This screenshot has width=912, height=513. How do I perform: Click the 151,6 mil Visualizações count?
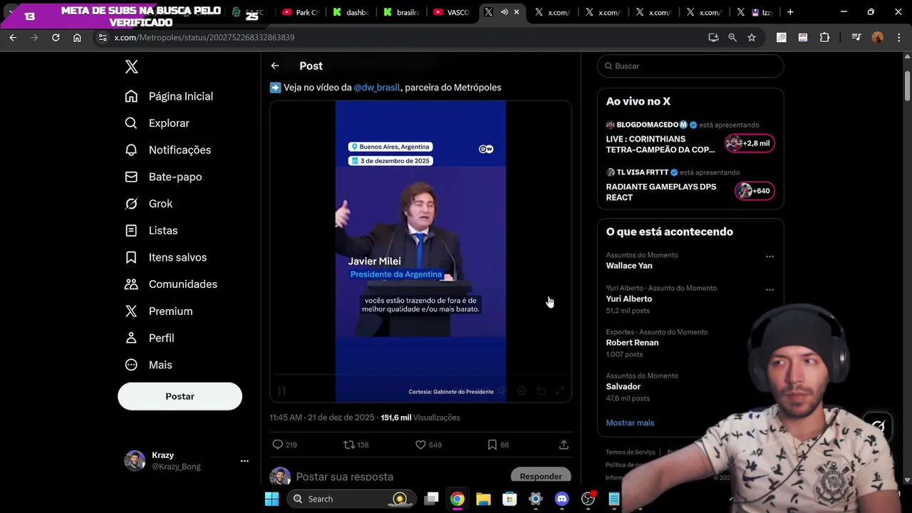coord(420,418)
